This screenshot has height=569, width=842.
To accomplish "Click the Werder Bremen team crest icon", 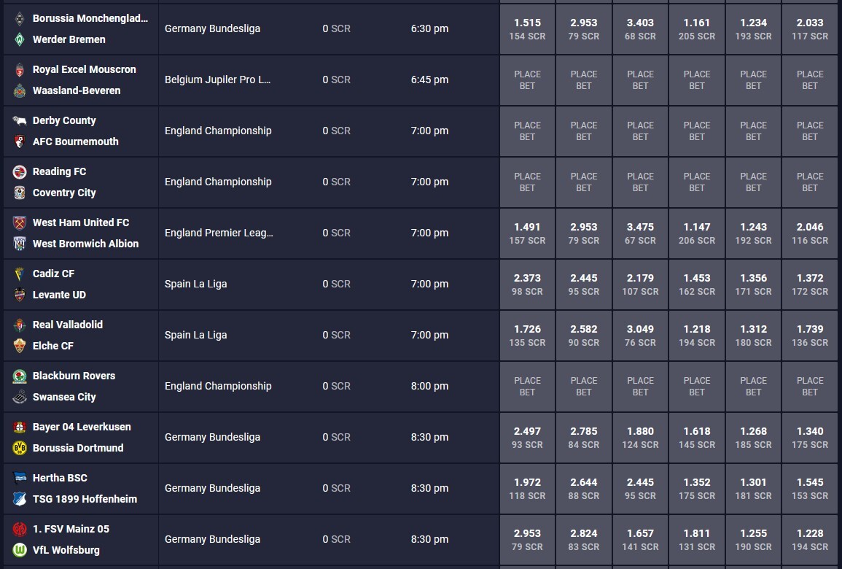I will click(20, 39).
